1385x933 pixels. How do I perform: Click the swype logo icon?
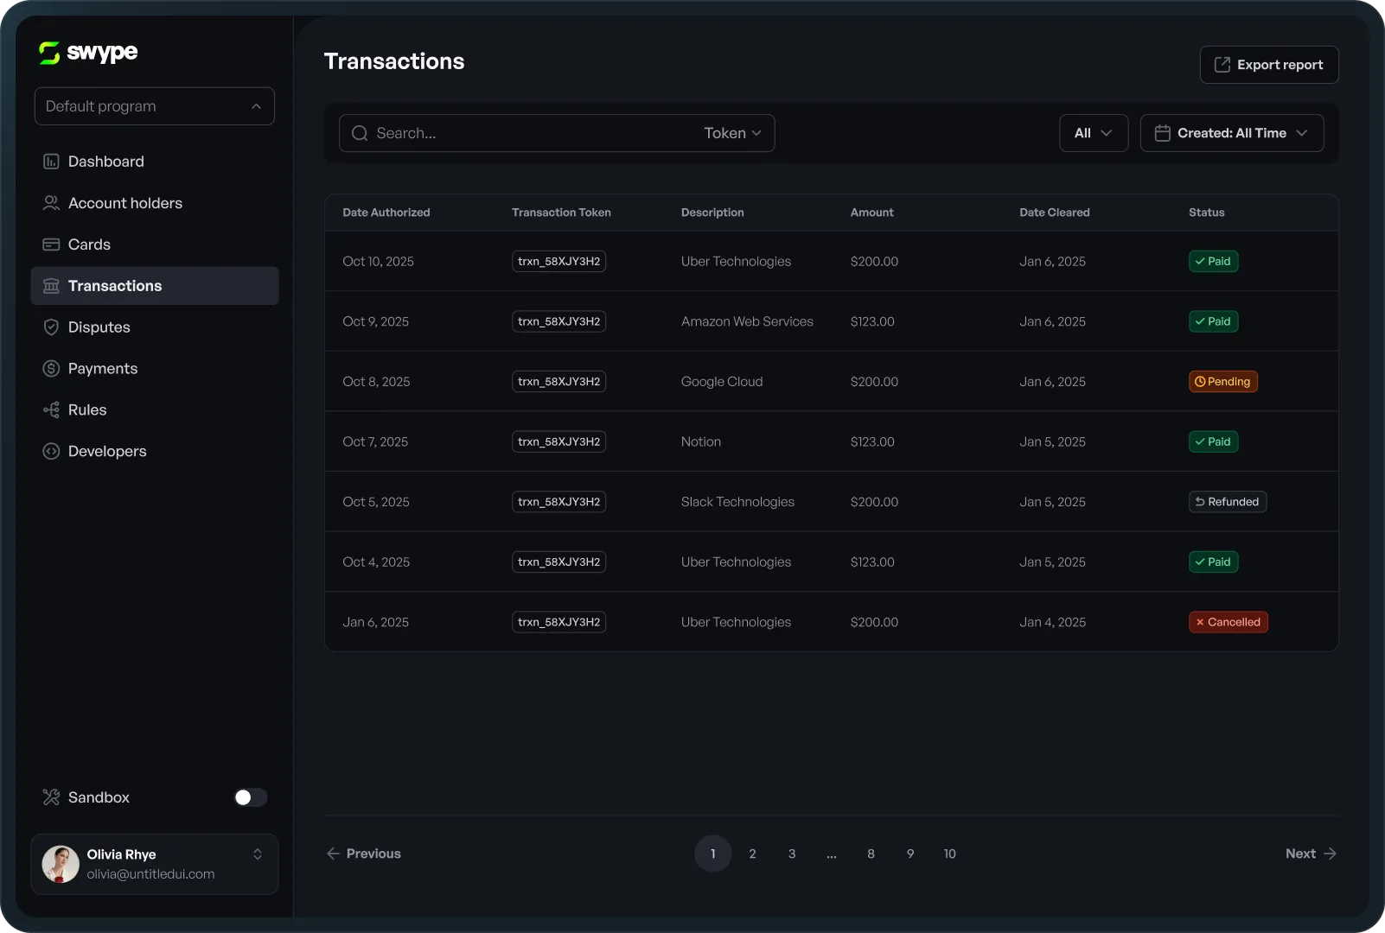click(x=49, y=53)
